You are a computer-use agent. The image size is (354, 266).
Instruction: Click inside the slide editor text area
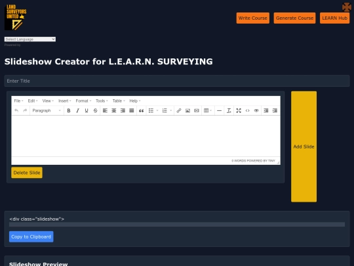pos(146,136)
